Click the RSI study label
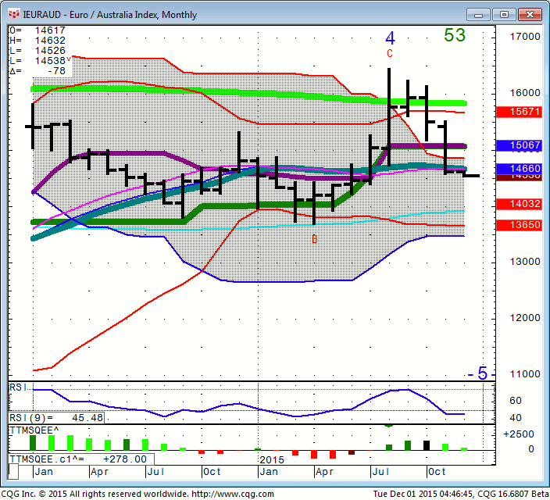Viewport: 550px width, 500px height. click(18, 387)
